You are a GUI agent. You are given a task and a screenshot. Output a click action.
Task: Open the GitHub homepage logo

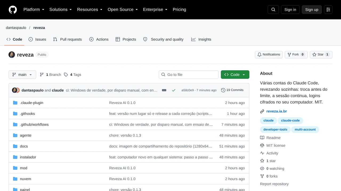click(x=13, y=10)
